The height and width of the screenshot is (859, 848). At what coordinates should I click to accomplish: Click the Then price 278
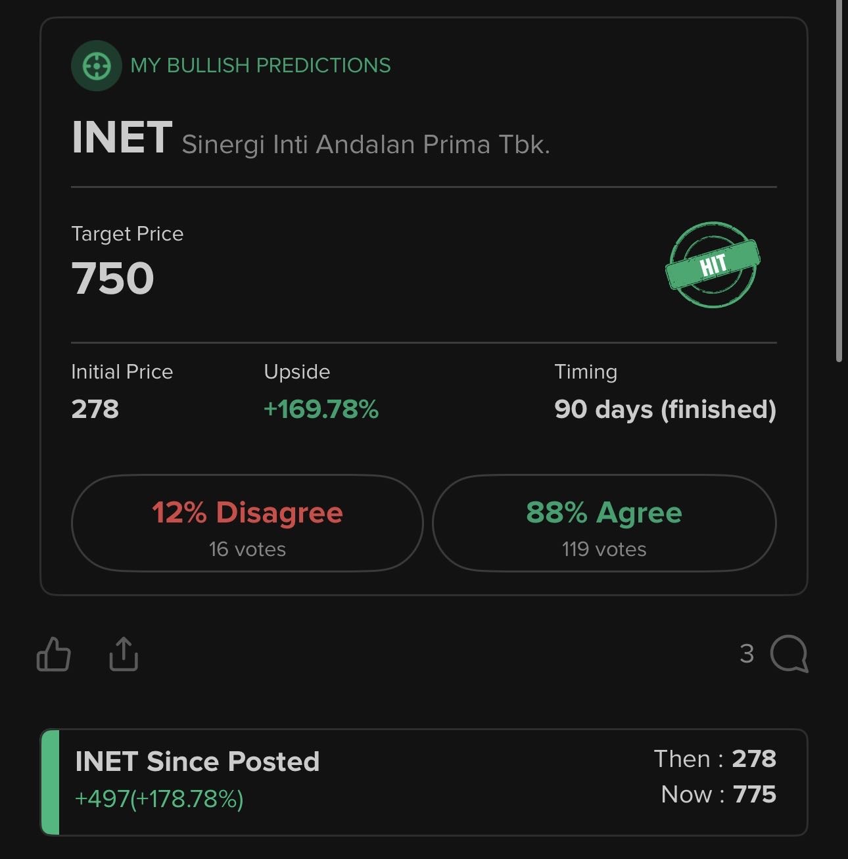(x=754, y=759)
